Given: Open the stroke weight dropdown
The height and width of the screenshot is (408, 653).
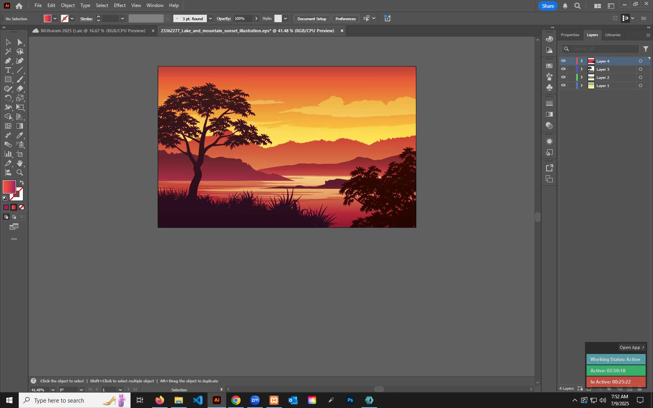Looking at the screenshot, I should point(122,19).
